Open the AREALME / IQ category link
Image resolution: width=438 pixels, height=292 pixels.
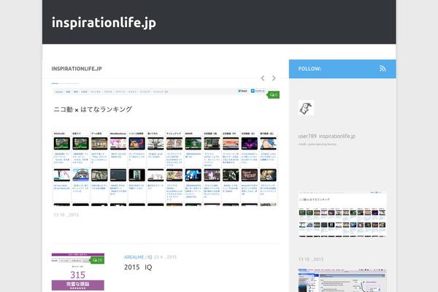tap(138, 257)
